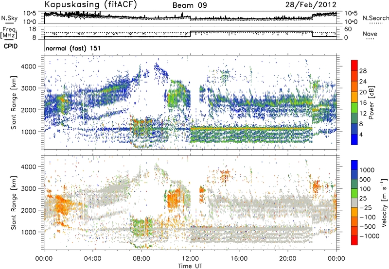Click the 4 tick on Power color bar

[361, 134]
